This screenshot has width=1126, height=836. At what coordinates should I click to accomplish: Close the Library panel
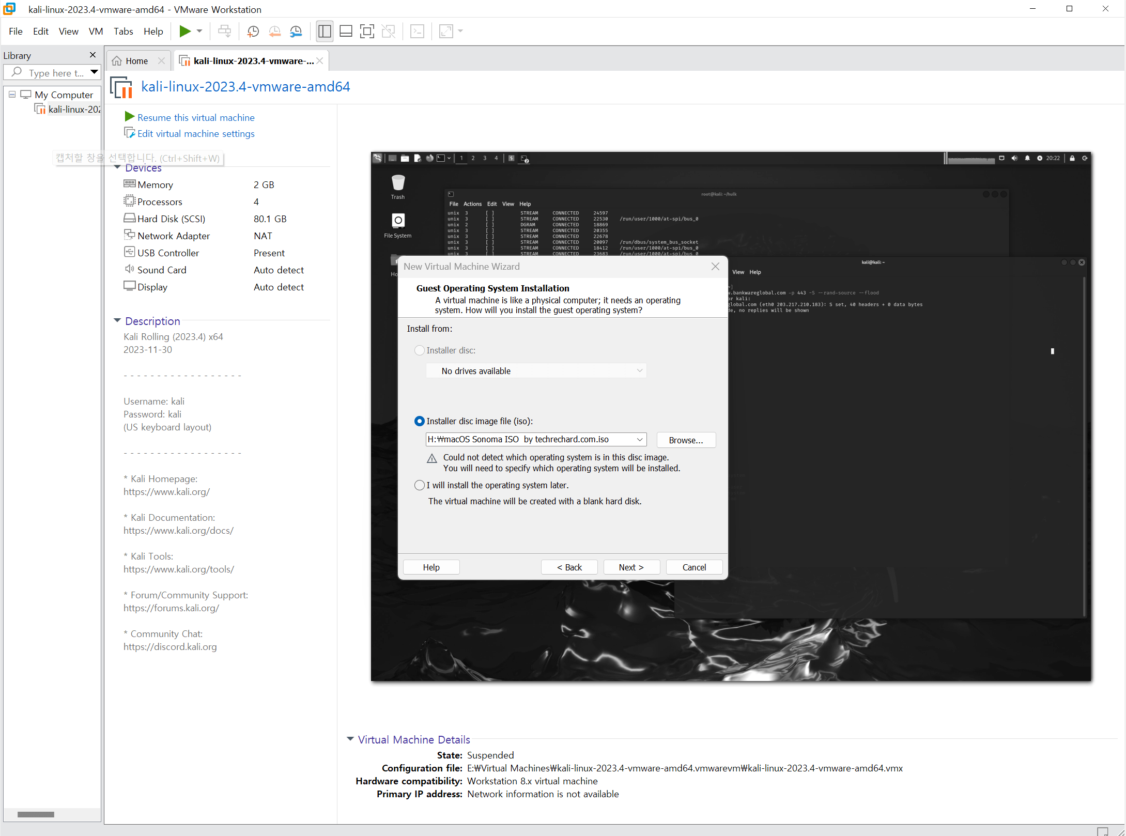click(x=92, y=55)
